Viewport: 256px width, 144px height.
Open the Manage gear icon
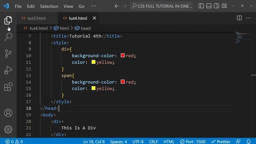pos(8,130)
